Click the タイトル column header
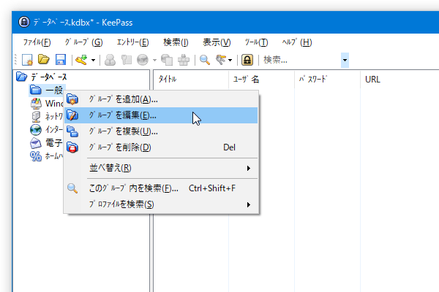 (x=191, y=80)
